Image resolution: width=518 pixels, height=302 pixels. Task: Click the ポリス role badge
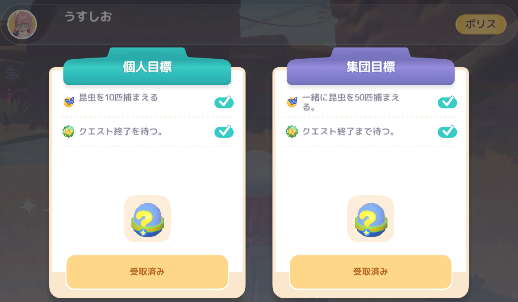[x=481, y=24]
